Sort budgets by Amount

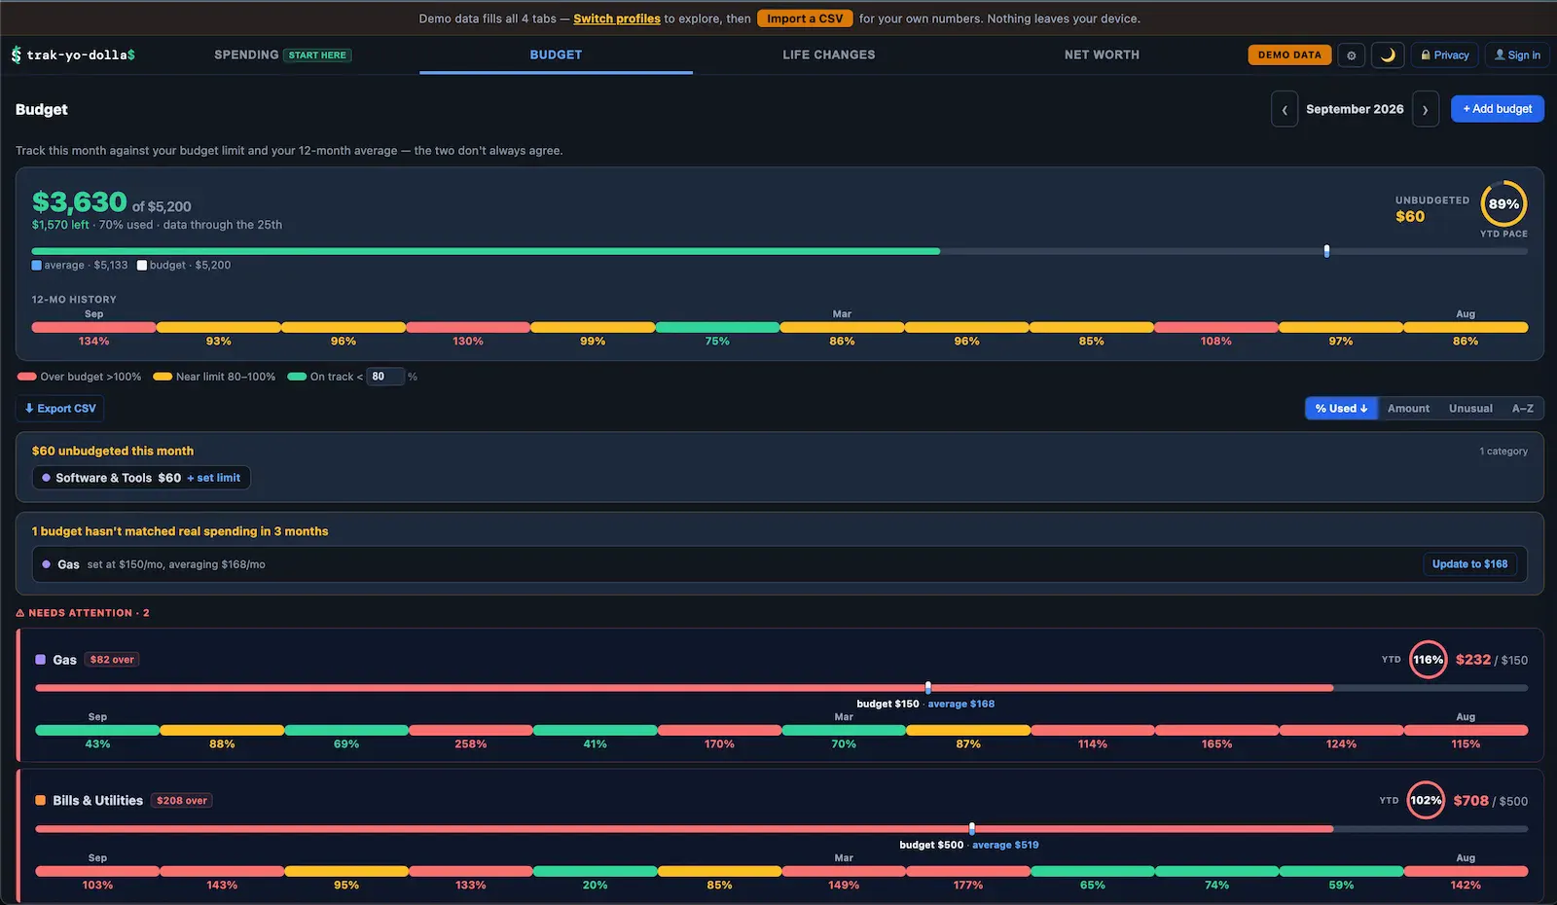pyautogui.click(x=1408, y=409)
